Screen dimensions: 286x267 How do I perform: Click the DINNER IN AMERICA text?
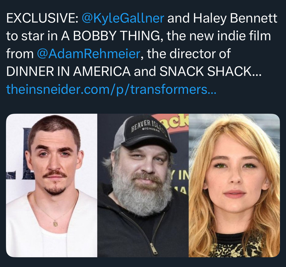pyautogui.click(x=68, y=71)
